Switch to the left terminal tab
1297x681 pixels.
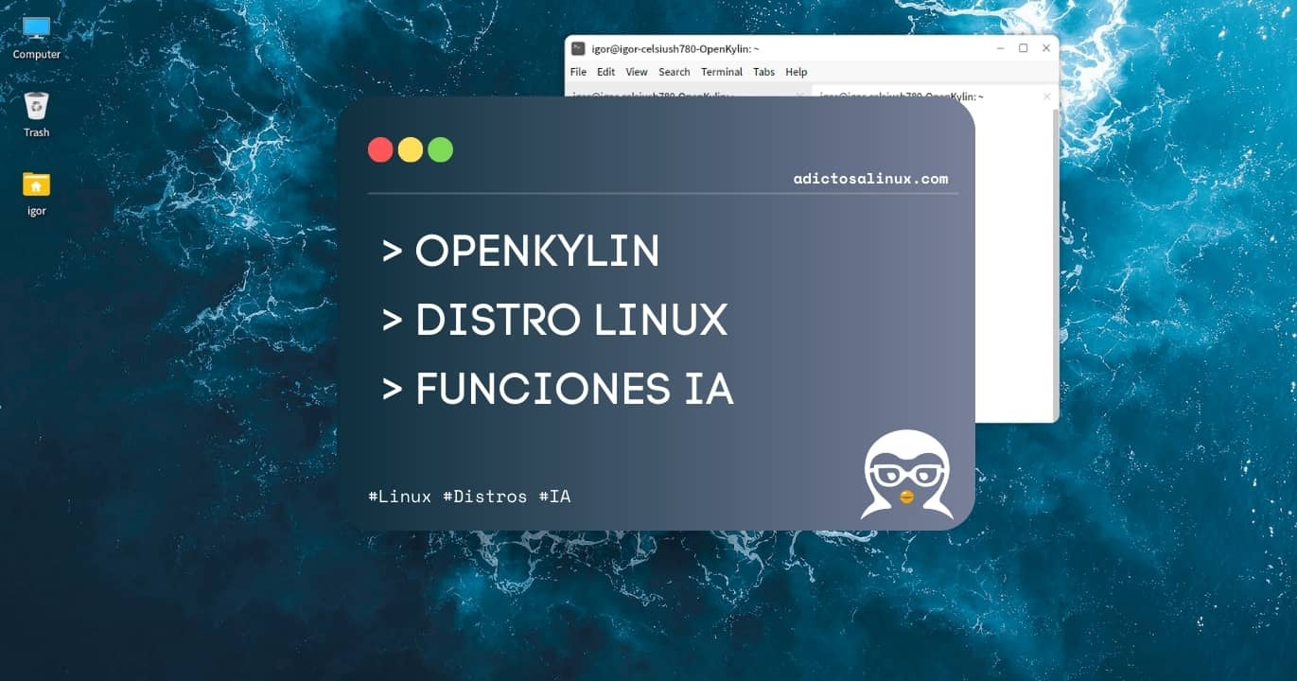(x=662, y=96)
